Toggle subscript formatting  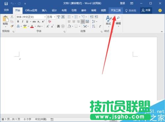pos(39,22)
